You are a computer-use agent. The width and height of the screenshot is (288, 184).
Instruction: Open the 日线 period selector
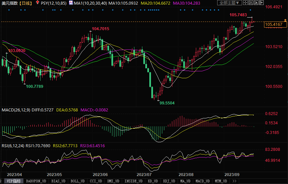point(26,3)
